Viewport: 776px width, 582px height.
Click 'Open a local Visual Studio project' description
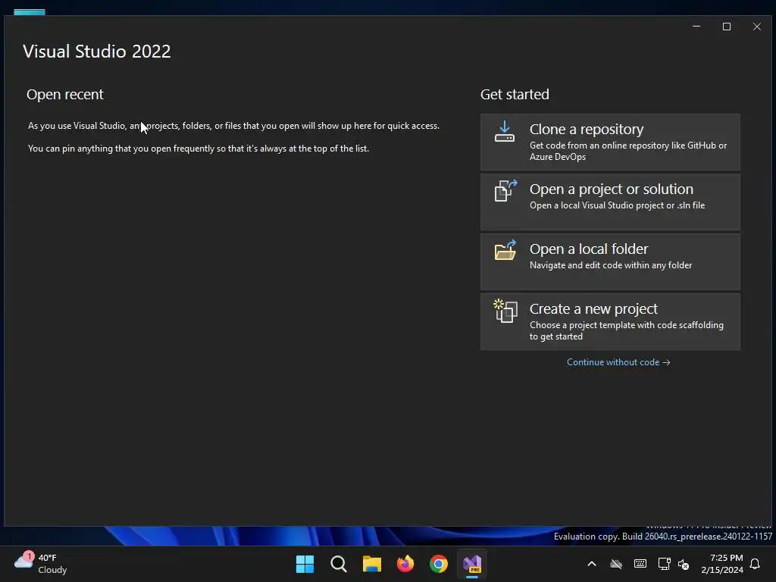[617, 205]
